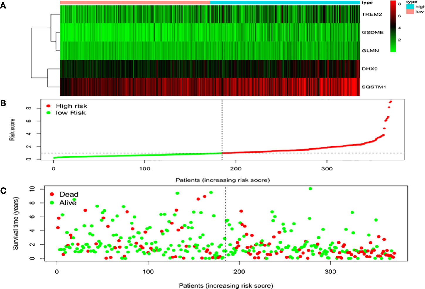The image size is (425, 289).
Task: Click the highest risk score points near 9
Action: click(390, 102)
